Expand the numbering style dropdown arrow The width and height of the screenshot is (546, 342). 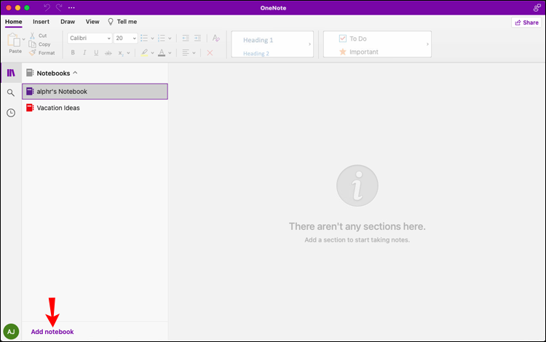coord(170,39)
